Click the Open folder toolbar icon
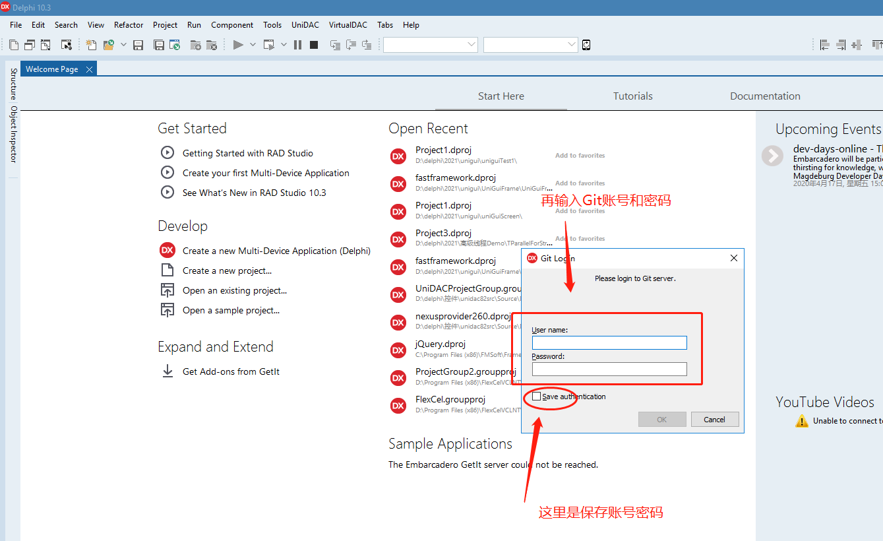The width and height of the screenshot is (883, 541). [109, 45]
